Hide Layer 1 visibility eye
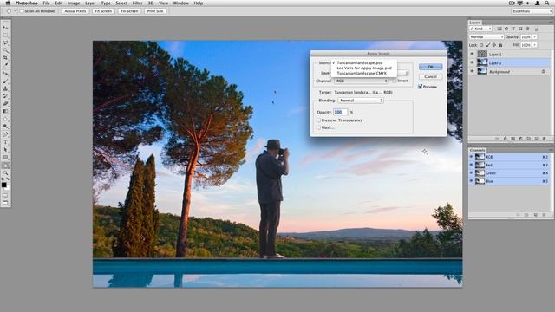Image resolution: width=555 pixels, height=312 pixels. (472, 54)
